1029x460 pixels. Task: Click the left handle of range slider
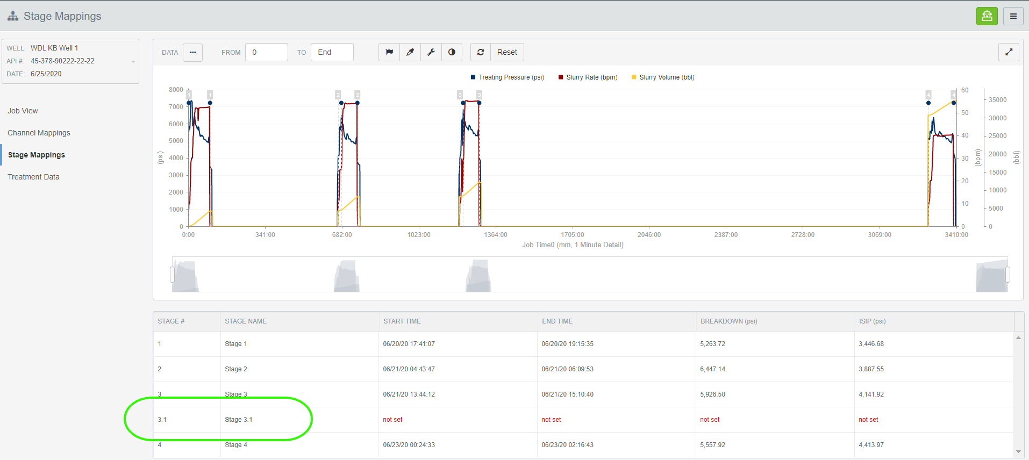[x=173, y=275]
